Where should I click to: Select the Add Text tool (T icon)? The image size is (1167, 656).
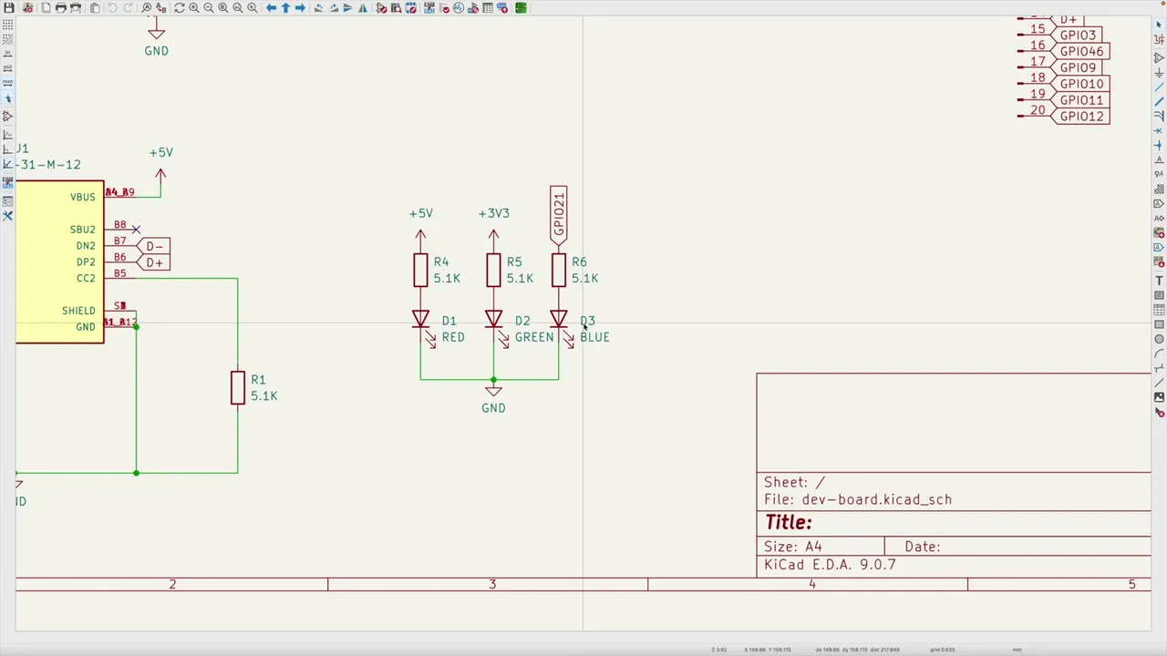coord(1159,280)
